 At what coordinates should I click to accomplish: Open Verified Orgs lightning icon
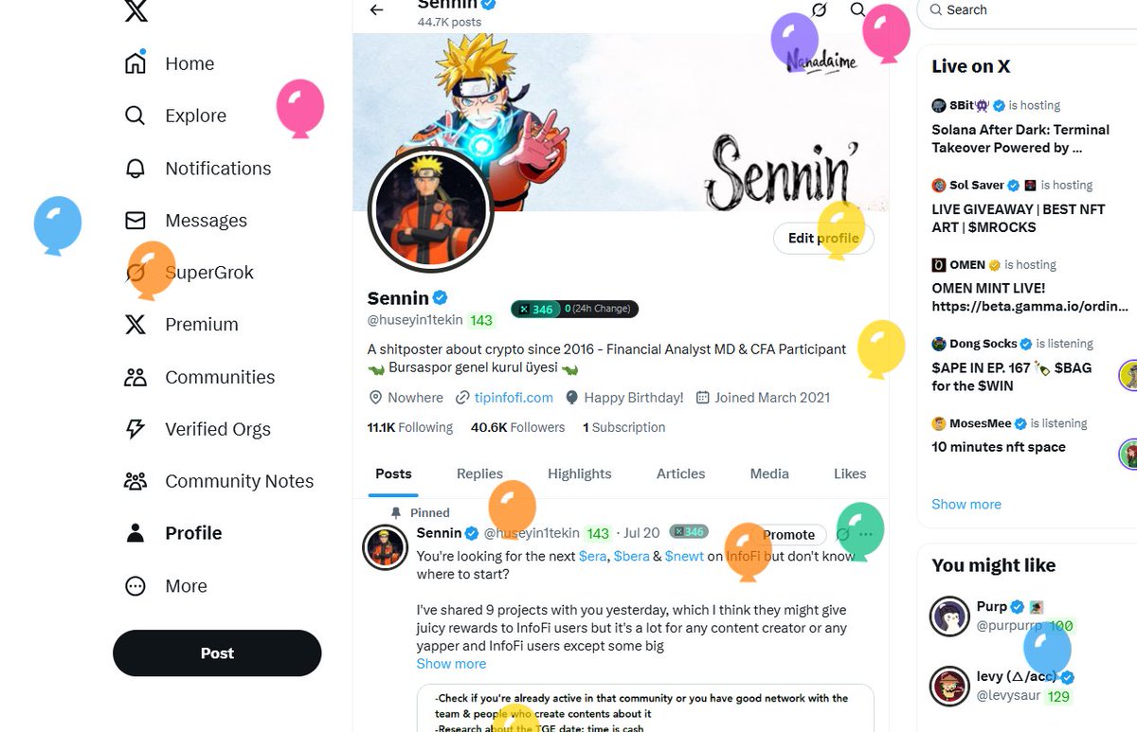click(135, 429)
